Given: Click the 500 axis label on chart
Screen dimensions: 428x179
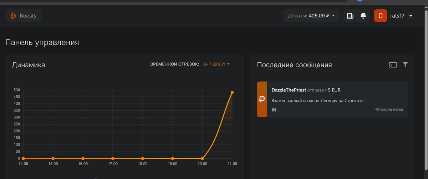Looking at the screenshot, I should (16, 90).
